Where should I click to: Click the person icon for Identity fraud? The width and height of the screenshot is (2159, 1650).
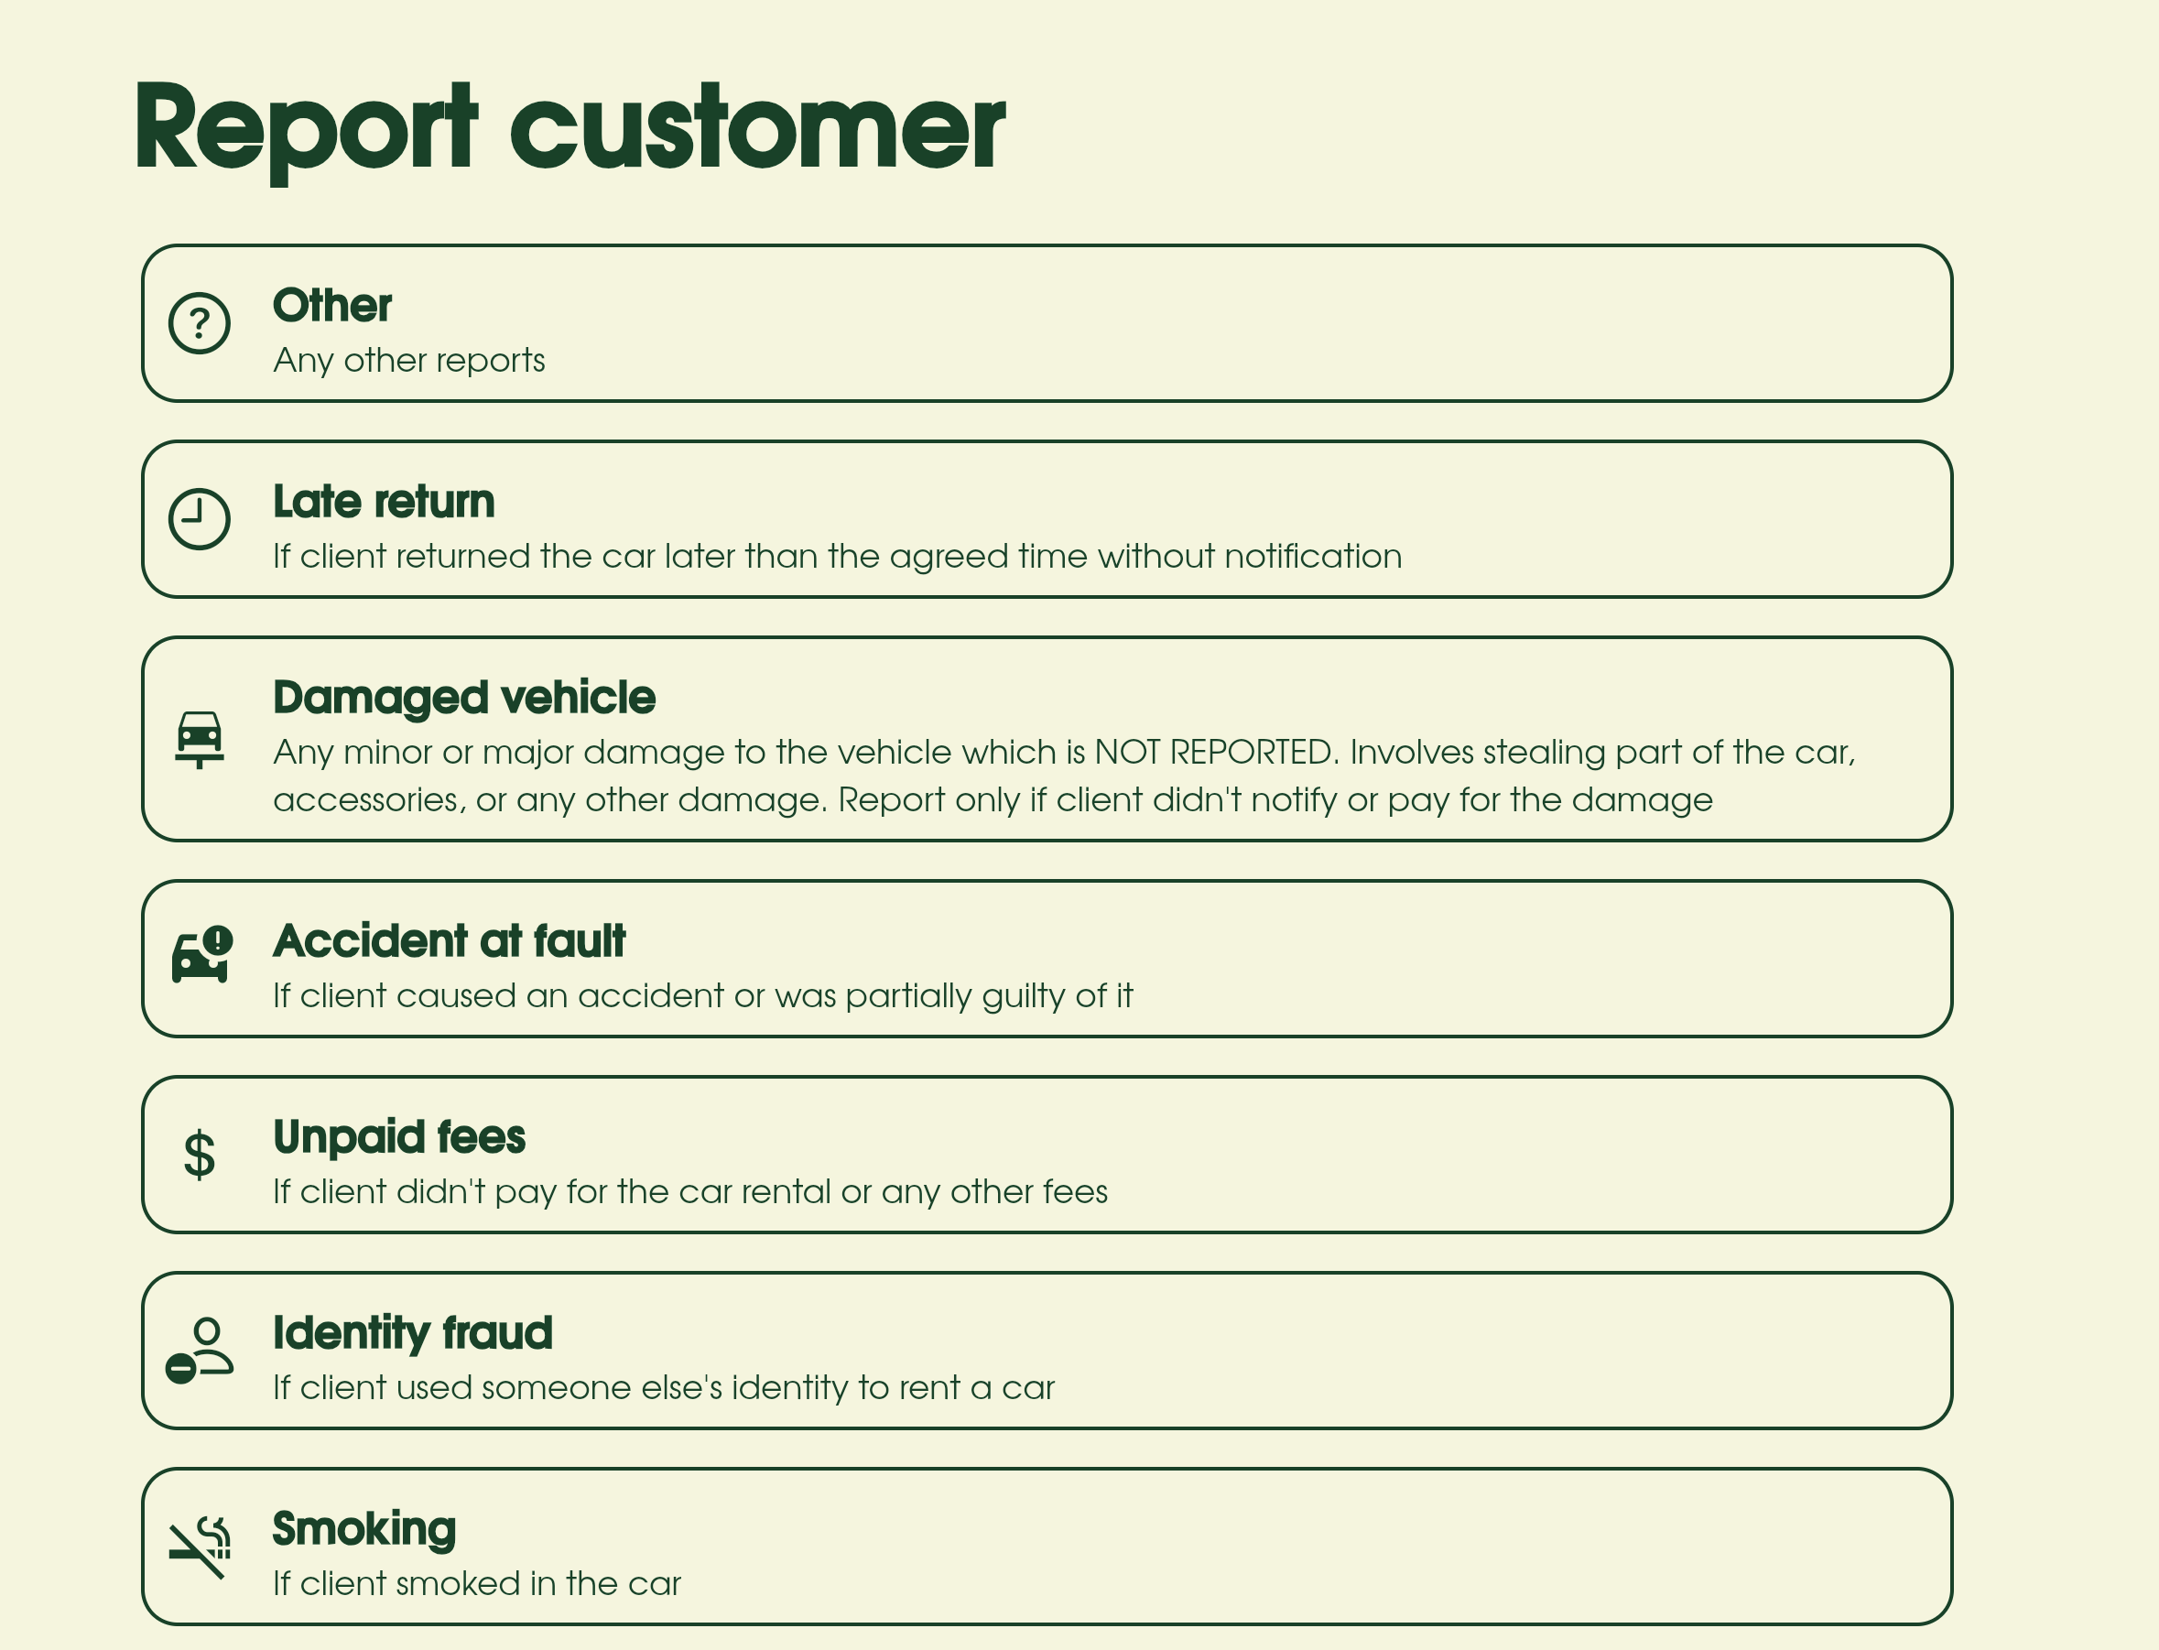point(201,1351)
